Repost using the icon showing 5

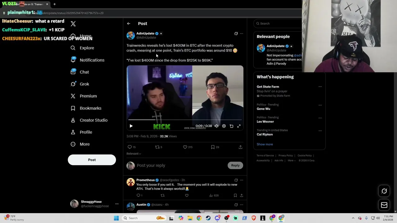click(158, 147)
